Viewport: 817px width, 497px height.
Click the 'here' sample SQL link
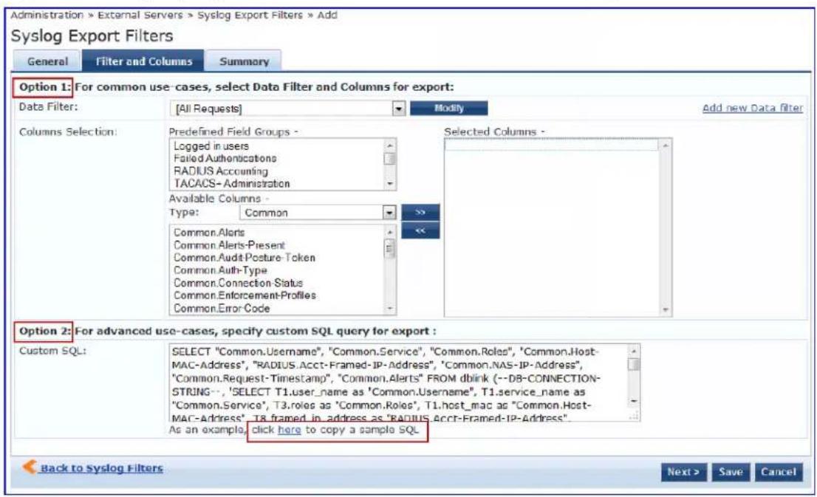289,430
